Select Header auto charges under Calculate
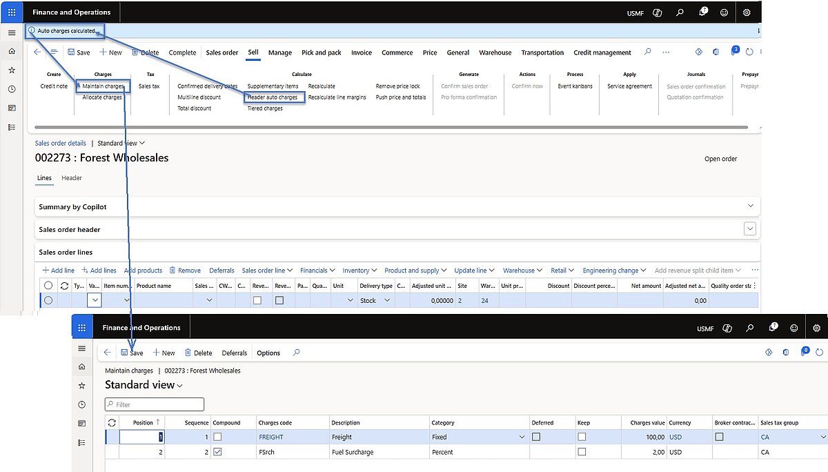The width and height of the screenshot is (828, 472). coord(275,97)
